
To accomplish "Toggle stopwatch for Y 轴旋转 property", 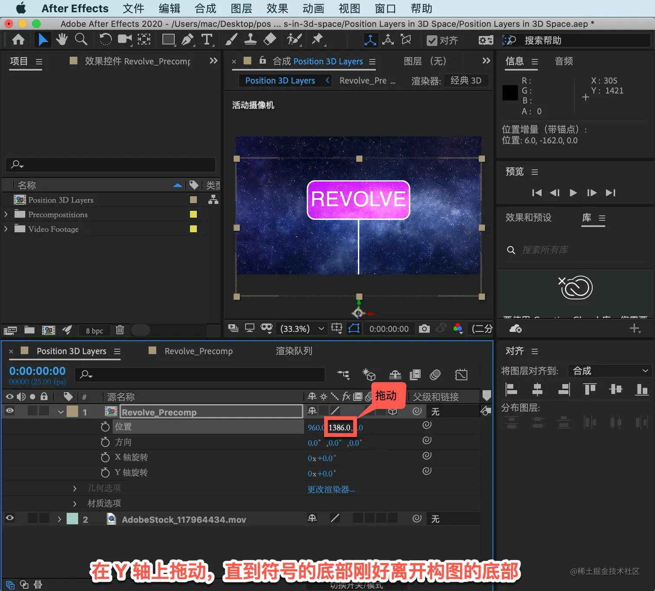I will point(105,472).
